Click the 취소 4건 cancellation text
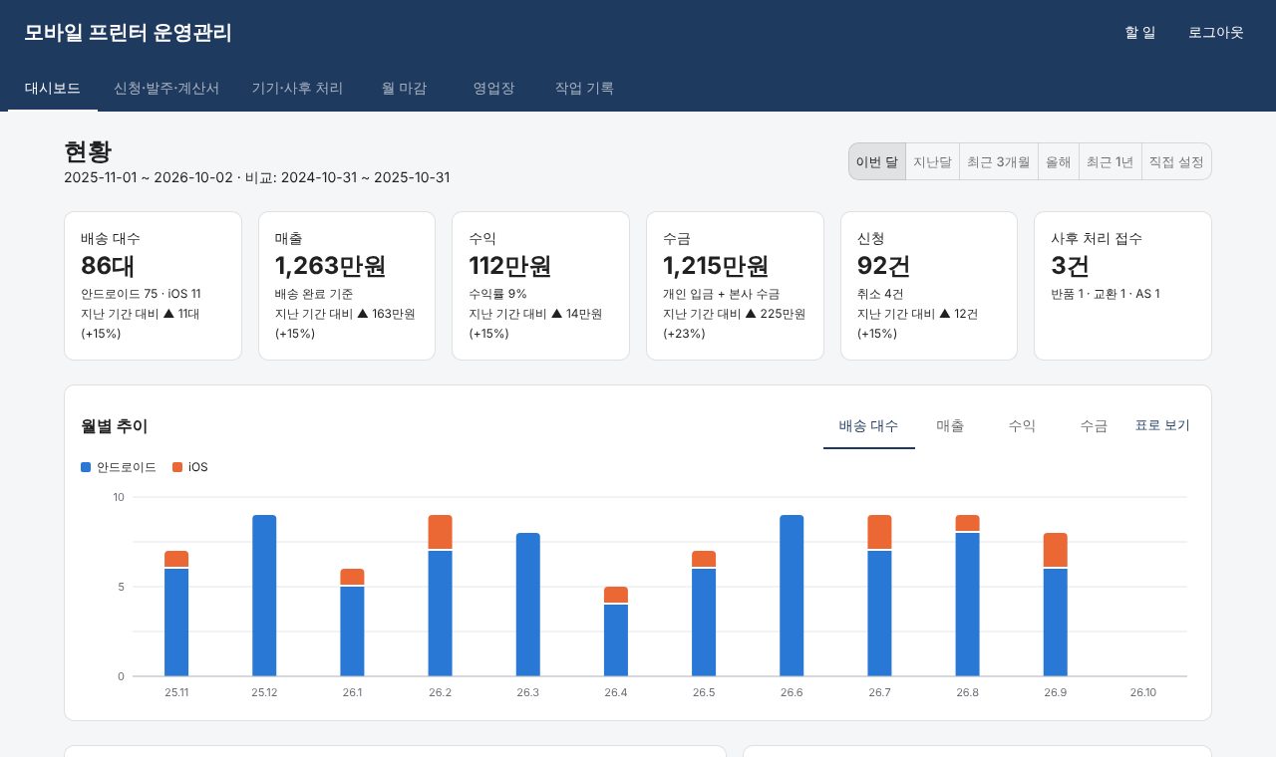 (x=880, y=294)
